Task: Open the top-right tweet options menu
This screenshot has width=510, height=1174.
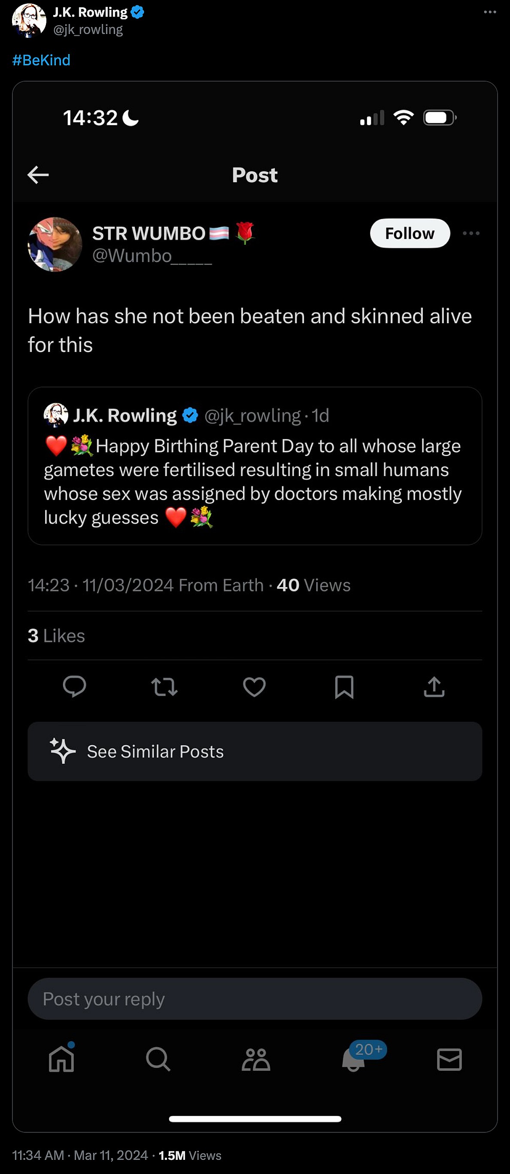Action: [x=490, y=12]
